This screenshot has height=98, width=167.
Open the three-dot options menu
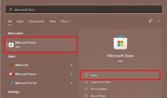pyautogui.click(x=158, y=21)
